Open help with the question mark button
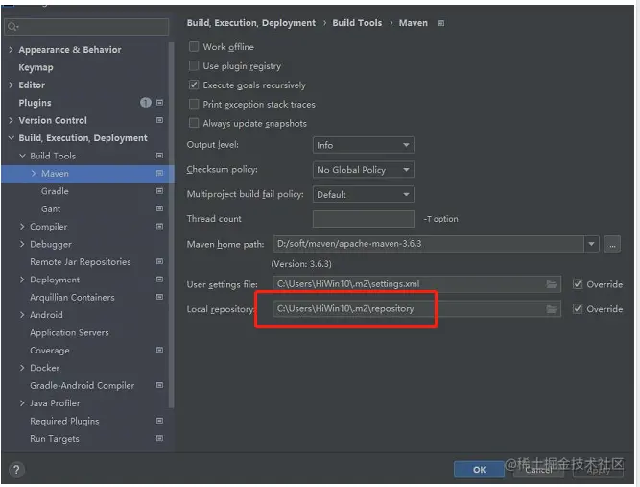 coord(16,470)
